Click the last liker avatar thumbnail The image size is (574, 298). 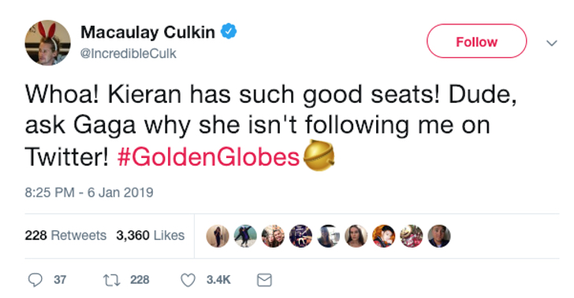[x=439, y=236]
